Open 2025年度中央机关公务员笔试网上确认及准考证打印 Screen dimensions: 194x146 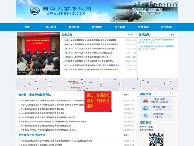53,101
